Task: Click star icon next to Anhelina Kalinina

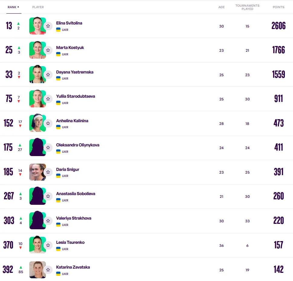Action: (48, 123)
